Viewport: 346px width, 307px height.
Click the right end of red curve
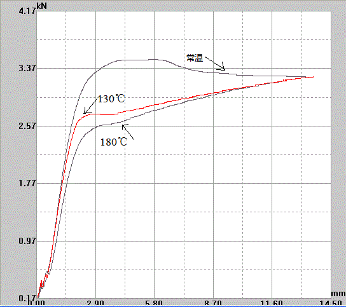[x=312, y=77]
